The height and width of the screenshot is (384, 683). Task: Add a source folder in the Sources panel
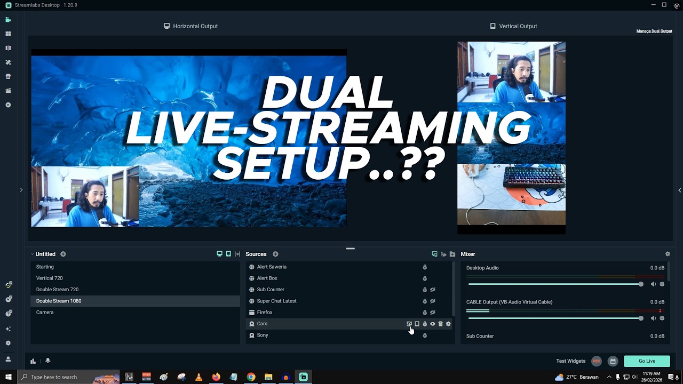[x=452, y=254]
